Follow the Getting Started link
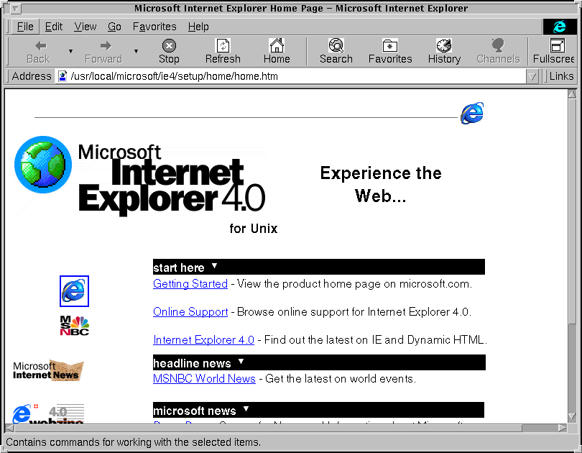The width and height of the screenshot is (582, 453). point(190,284)
